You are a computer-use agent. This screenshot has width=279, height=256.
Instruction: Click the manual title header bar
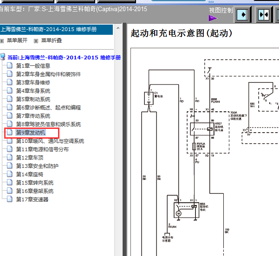pos(57,29)
